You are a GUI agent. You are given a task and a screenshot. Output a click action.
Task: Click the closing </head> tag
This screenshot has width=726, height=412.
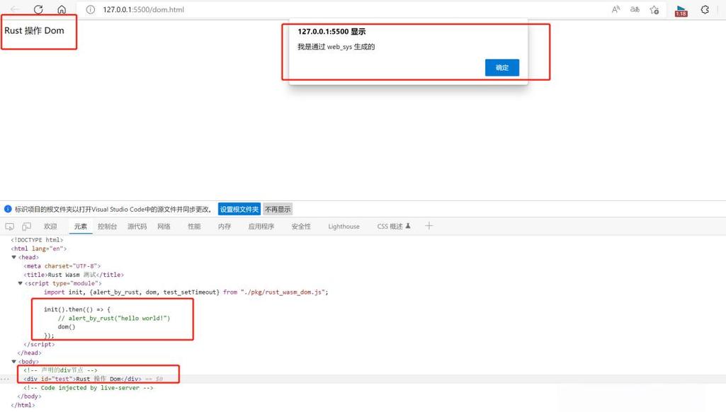tap(29, 353)
